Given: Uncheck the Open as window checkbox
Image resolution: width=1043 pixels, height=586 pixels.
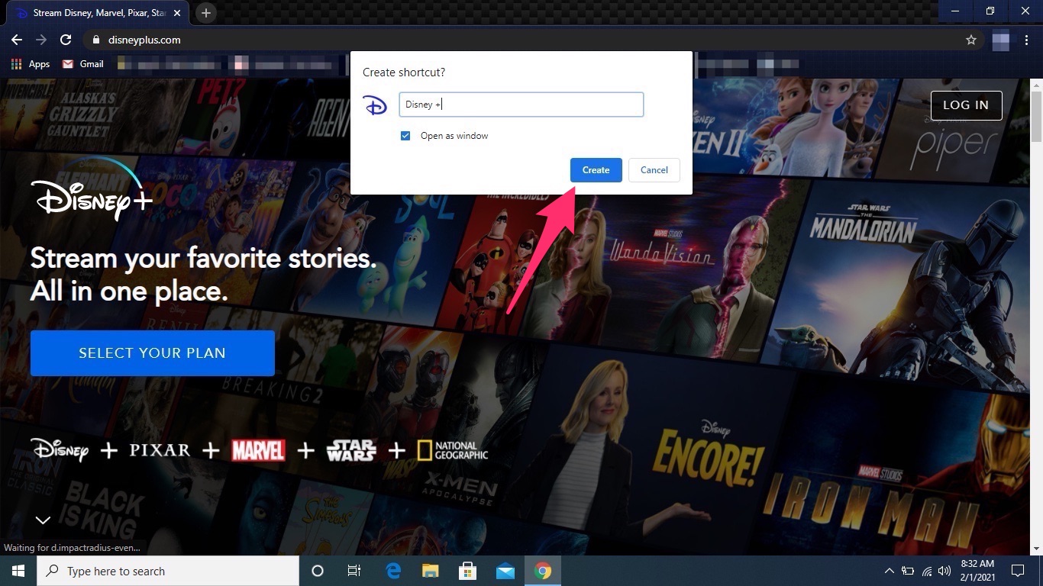Looking at the screenshot, I should [405, 136].
